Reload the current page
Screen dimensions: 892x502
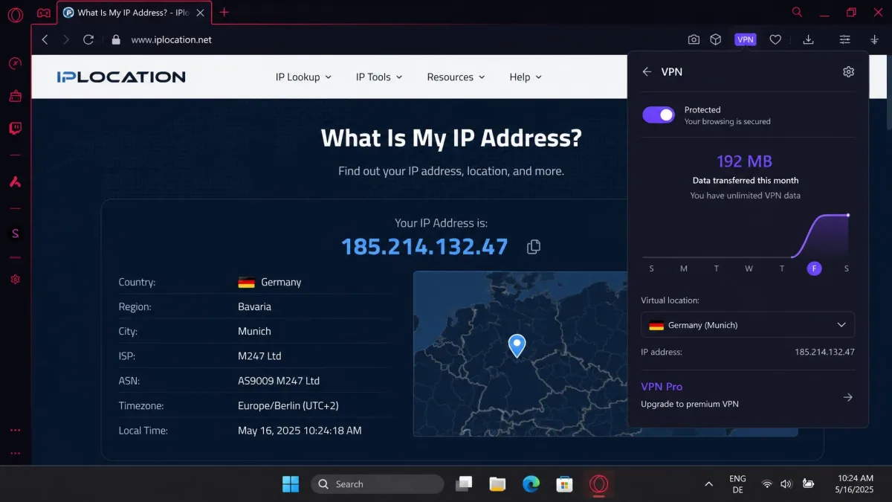pyautogui.click(x=88, y=39)
